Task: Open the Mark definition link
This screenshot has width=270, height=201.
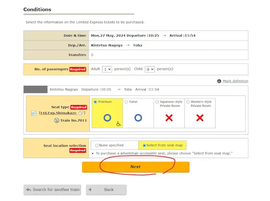Action: [x=235, y=81]
